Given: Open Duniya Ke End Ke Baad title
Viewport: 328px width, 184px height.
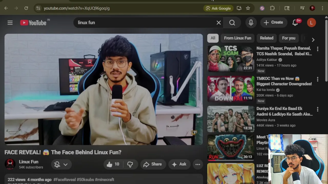Looking at the screenshot, I should [x=284, y=111].
